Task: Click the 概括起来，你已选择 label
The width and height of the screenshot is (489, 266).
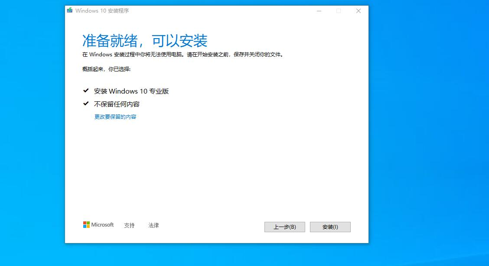Action: (x=106, y=69)
